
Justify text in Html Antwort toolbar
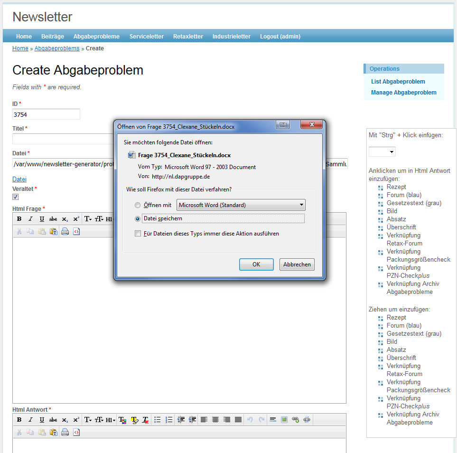(238, 420)
